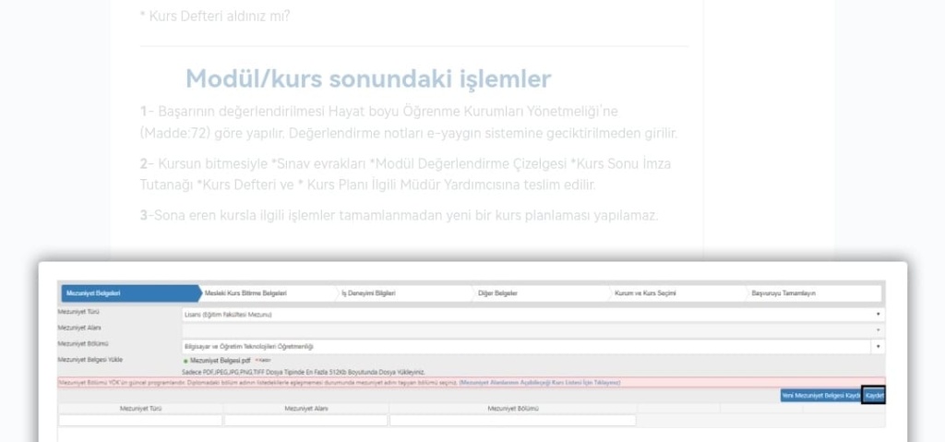
Task: Click the Mezuniyet Alanı column filter field
Action: pyautogui.click(x=305, y=421)
